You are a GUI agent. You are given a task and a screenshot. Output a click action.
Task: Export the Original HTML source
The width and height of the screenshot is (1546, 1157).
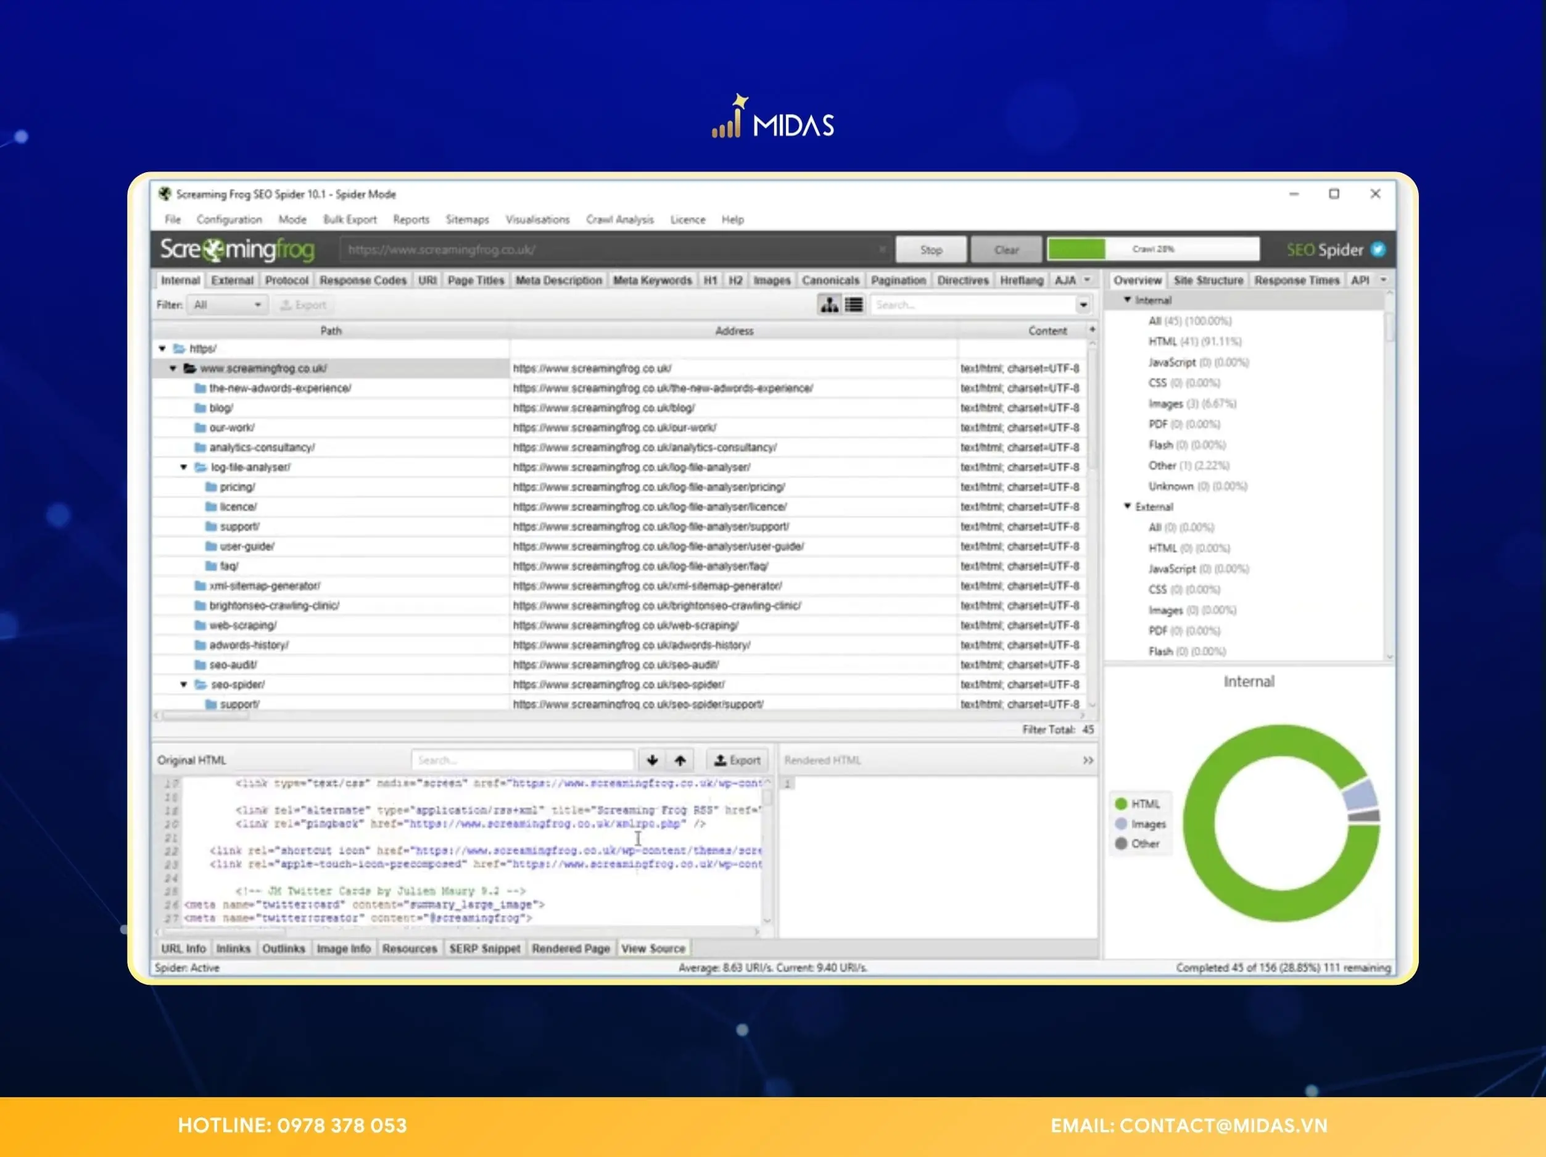click(x=737, y=760)
